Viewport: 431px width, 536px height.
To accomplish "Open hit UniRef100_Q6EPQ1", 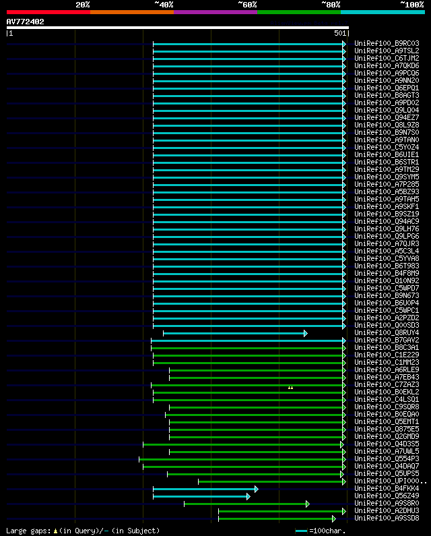I will [387, 88].
